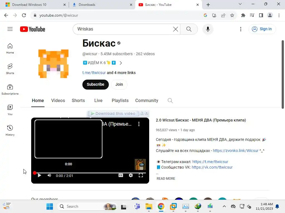Open the Chrome extensions puzzle icon
This screenshot has width=285, height=213.
(x=243, y=16)
